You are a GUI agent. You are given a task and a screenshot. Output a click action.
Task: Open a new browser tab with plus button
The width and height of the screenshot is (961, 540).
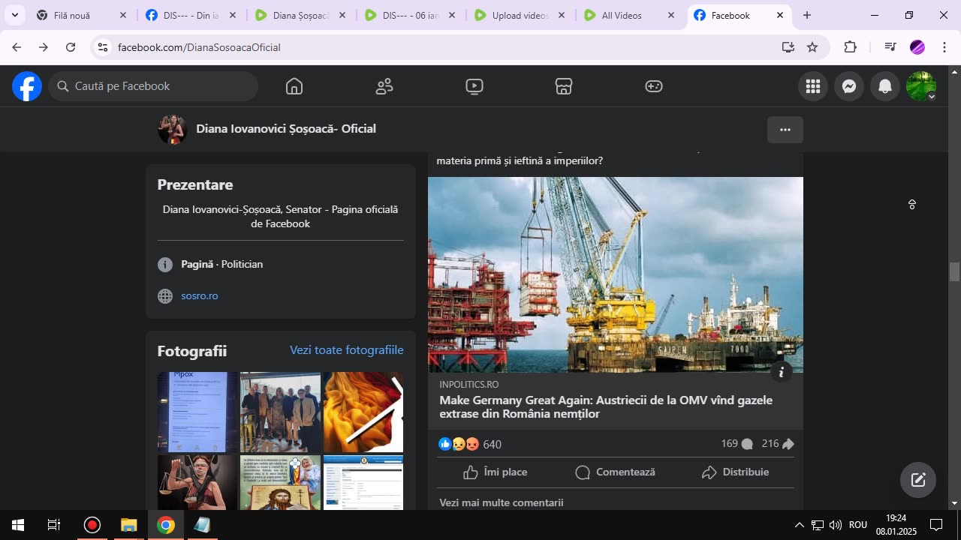pos(807,15)
